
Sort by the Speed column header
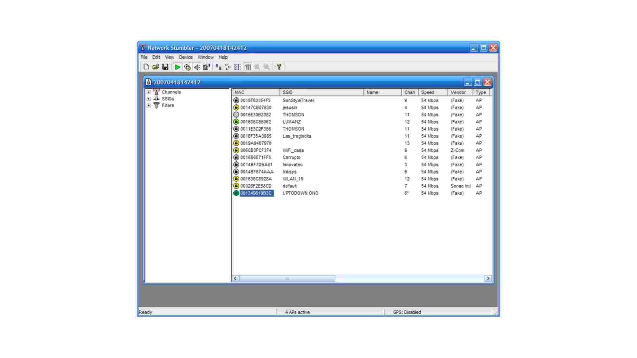pos(433,93)
